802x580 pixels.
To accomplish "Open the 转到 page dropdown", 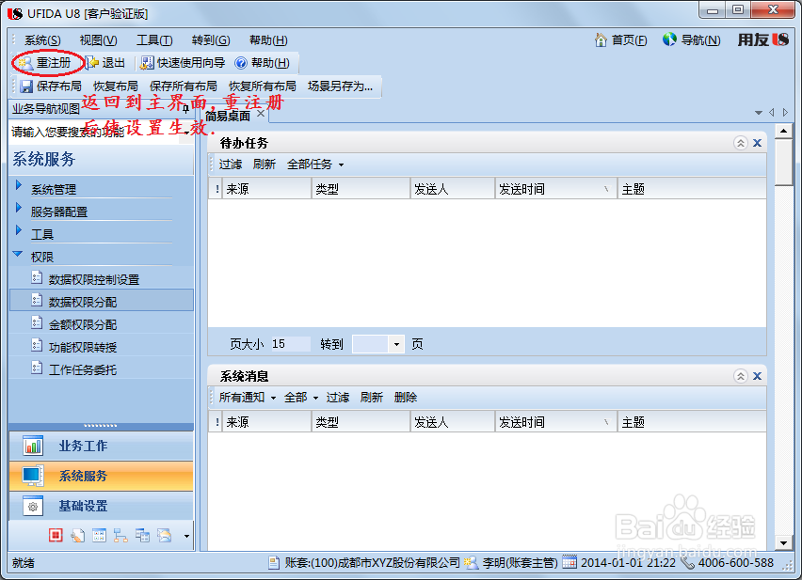I will (396, 344).
